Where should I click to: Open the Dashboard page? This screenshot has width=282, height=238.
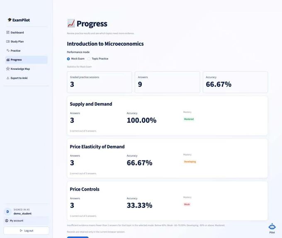pyautogui.click(x=26, y=32)
